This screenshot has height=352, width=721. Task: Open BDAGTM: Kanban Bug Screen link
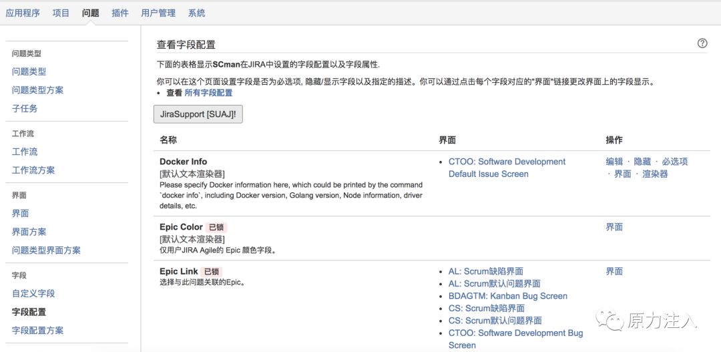(507, 296)
